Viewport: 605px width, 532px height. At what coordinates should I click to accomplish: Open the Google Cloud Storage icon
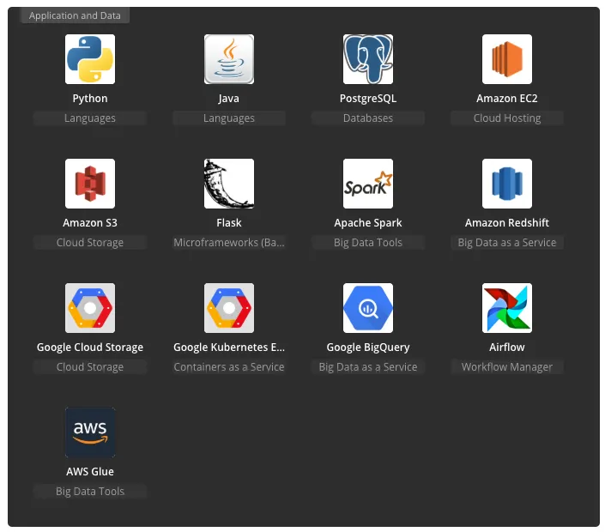tap(90, 308)
